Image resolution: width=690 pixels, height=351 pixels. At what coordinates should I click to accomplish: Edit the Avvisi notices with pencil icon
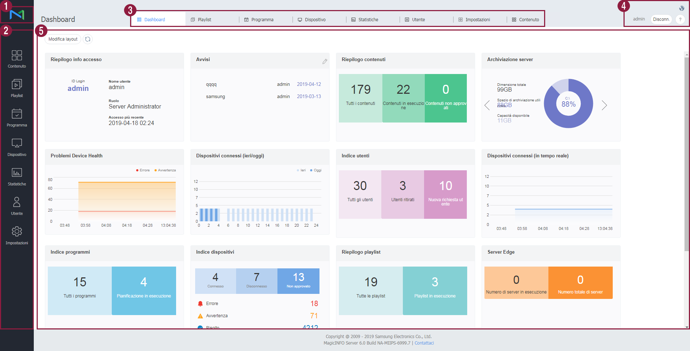[325, 61]
